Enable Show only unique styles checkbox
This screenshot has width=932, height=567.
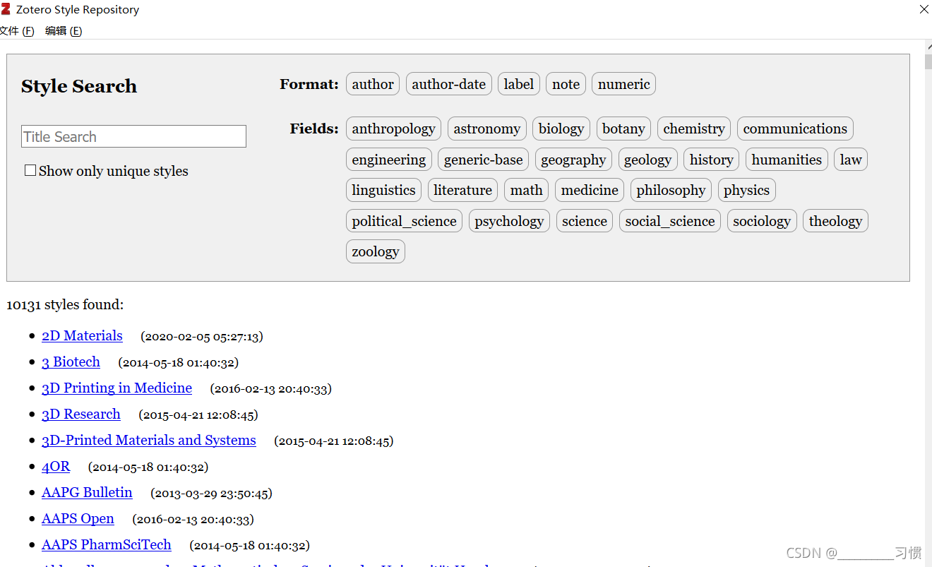click(x=30, y=170)
